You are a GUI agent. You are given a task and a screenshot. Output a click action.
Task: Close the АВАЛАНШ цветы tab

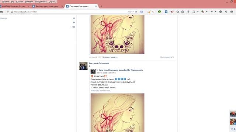tap(28, 6)
